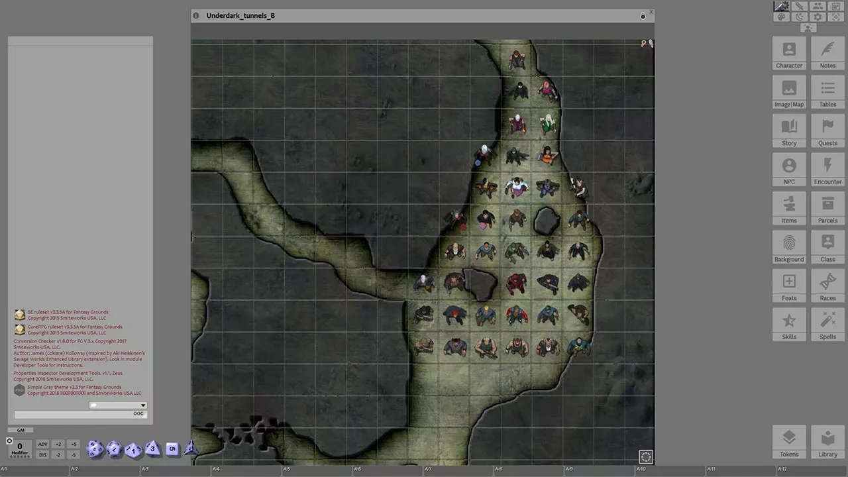This screenshot has width=848, height=477.
Task: Click the Modifier value box
Action: click(20, 449)
